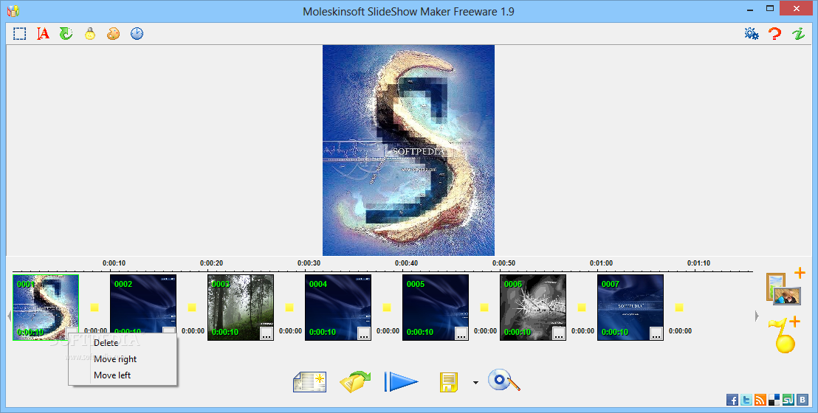The image size is (818, 413).
Task: Select forest slide thumbnail 0003
Action: (241, 308)
